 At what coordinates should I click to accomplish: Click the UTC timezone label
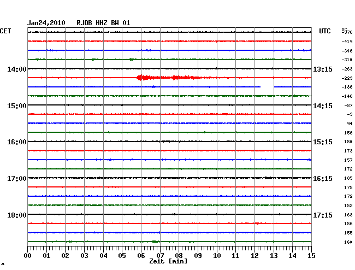click(324, 31)
